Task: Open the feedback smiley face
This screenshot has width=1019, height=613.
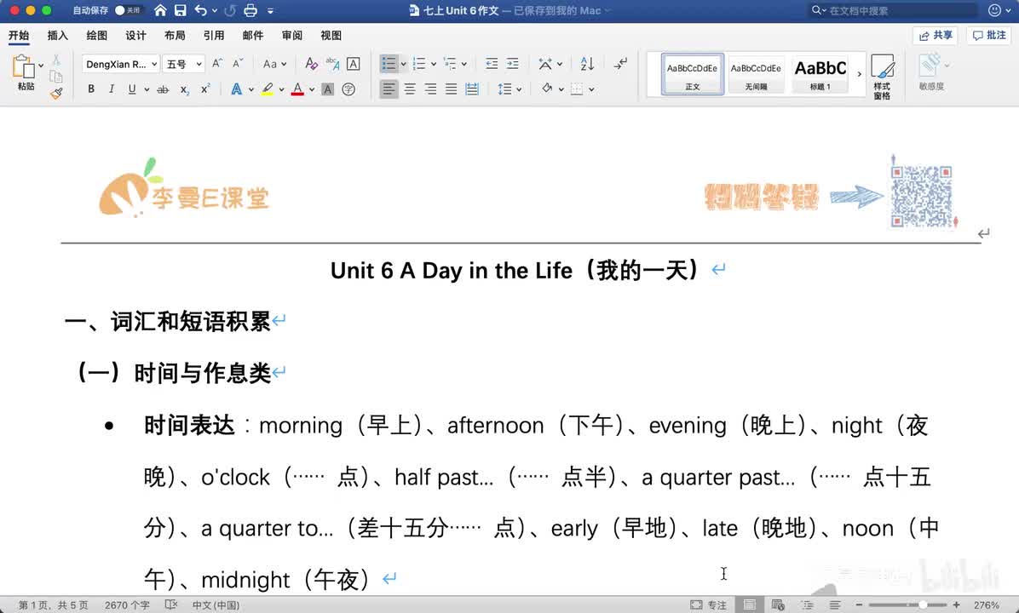Action: [994, 10]
